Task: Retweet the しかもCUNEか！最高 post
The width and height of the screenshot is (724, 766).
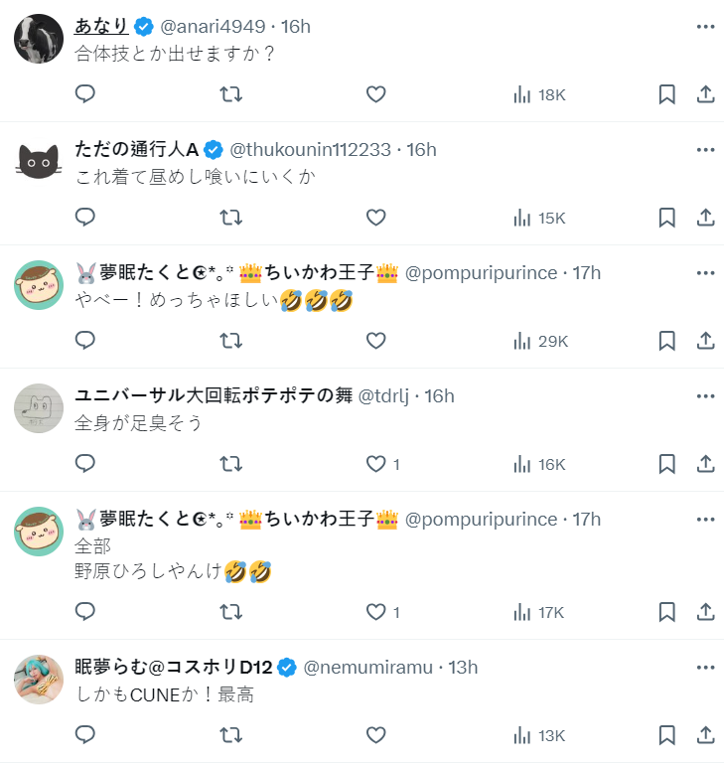Action: (230, 735)
